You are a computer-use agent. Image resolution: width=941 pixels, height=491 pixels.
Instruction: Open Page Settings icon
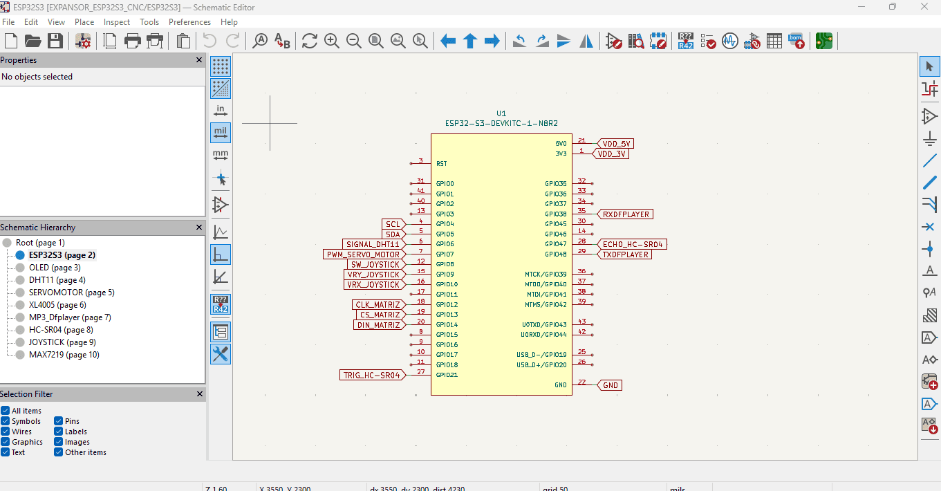click(110, 41)
